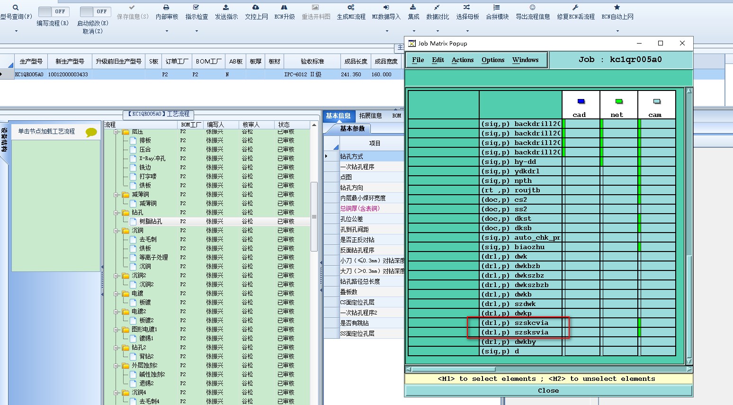Open dropdown arrow under 内部审核
Viewport: 733px width, 405px height.
166,31
